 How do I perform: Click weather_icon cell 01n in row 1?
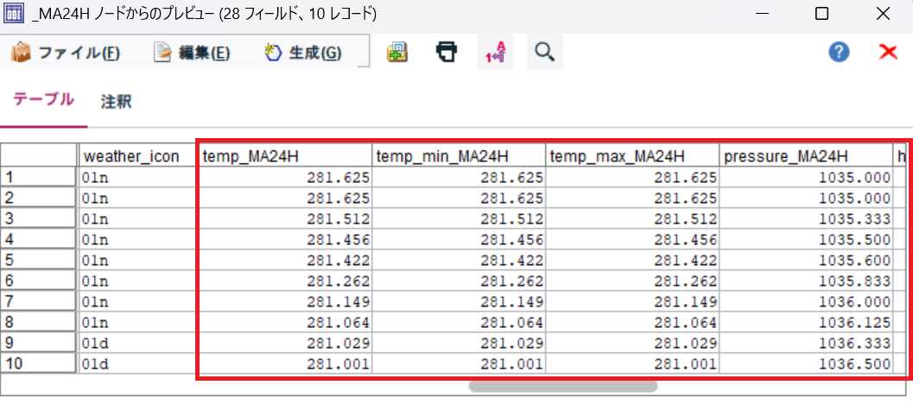[137, 178]
